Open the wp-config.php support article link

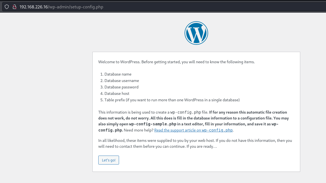point(193,130)
